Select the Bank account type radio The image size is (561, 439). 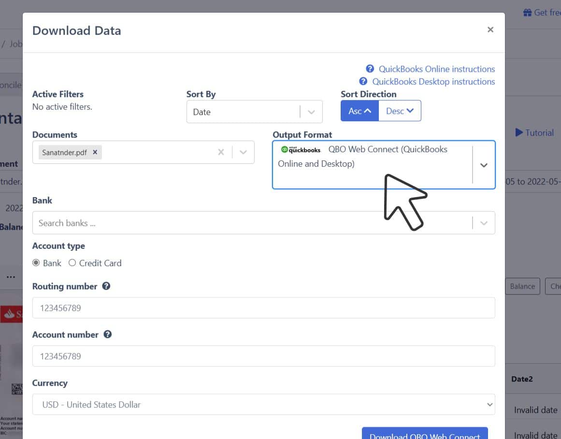click(36, 263)
